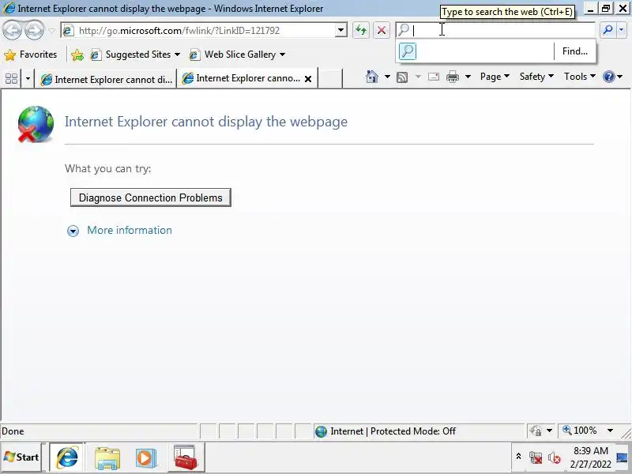The image size is (632, 474).
Task: Open the Page menu
Action: coord(495,76)
